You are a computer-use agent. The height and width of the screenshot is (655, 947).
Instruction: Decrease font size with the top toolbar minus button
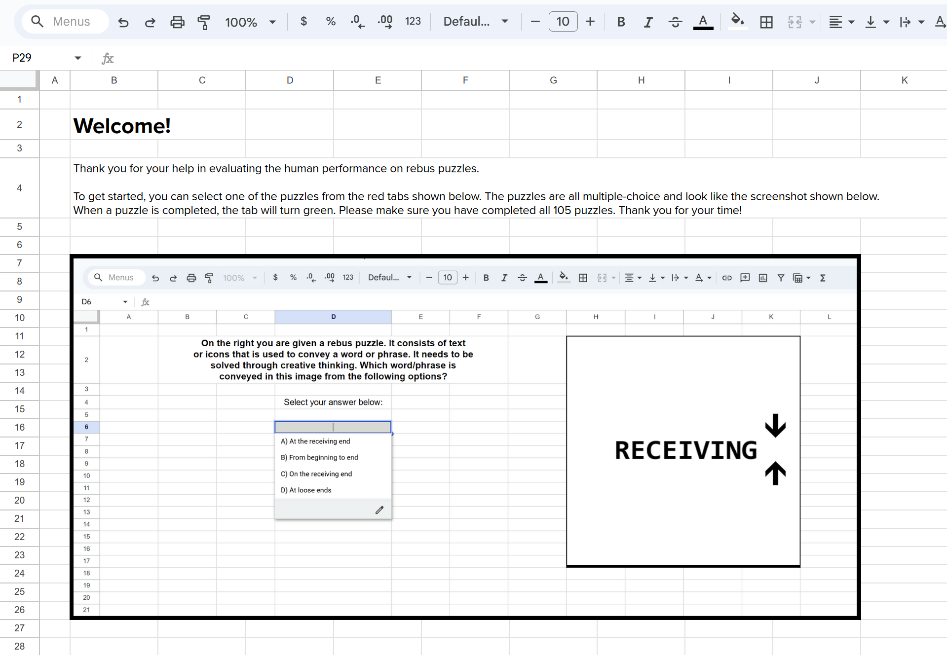(x=535, y=22)
